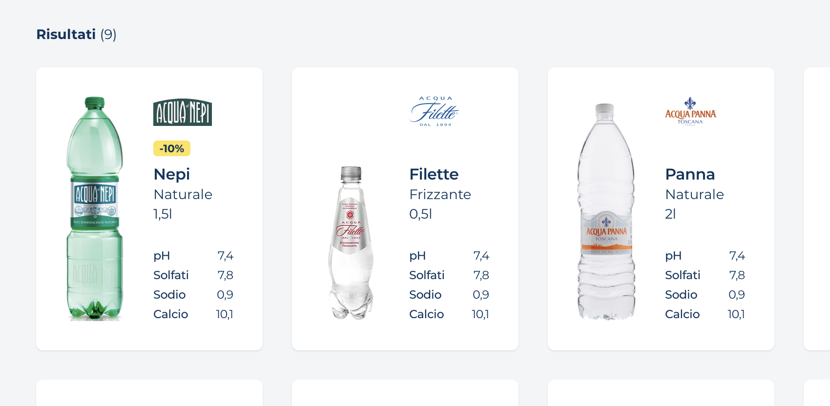Click the -10% discount badge

172,148
